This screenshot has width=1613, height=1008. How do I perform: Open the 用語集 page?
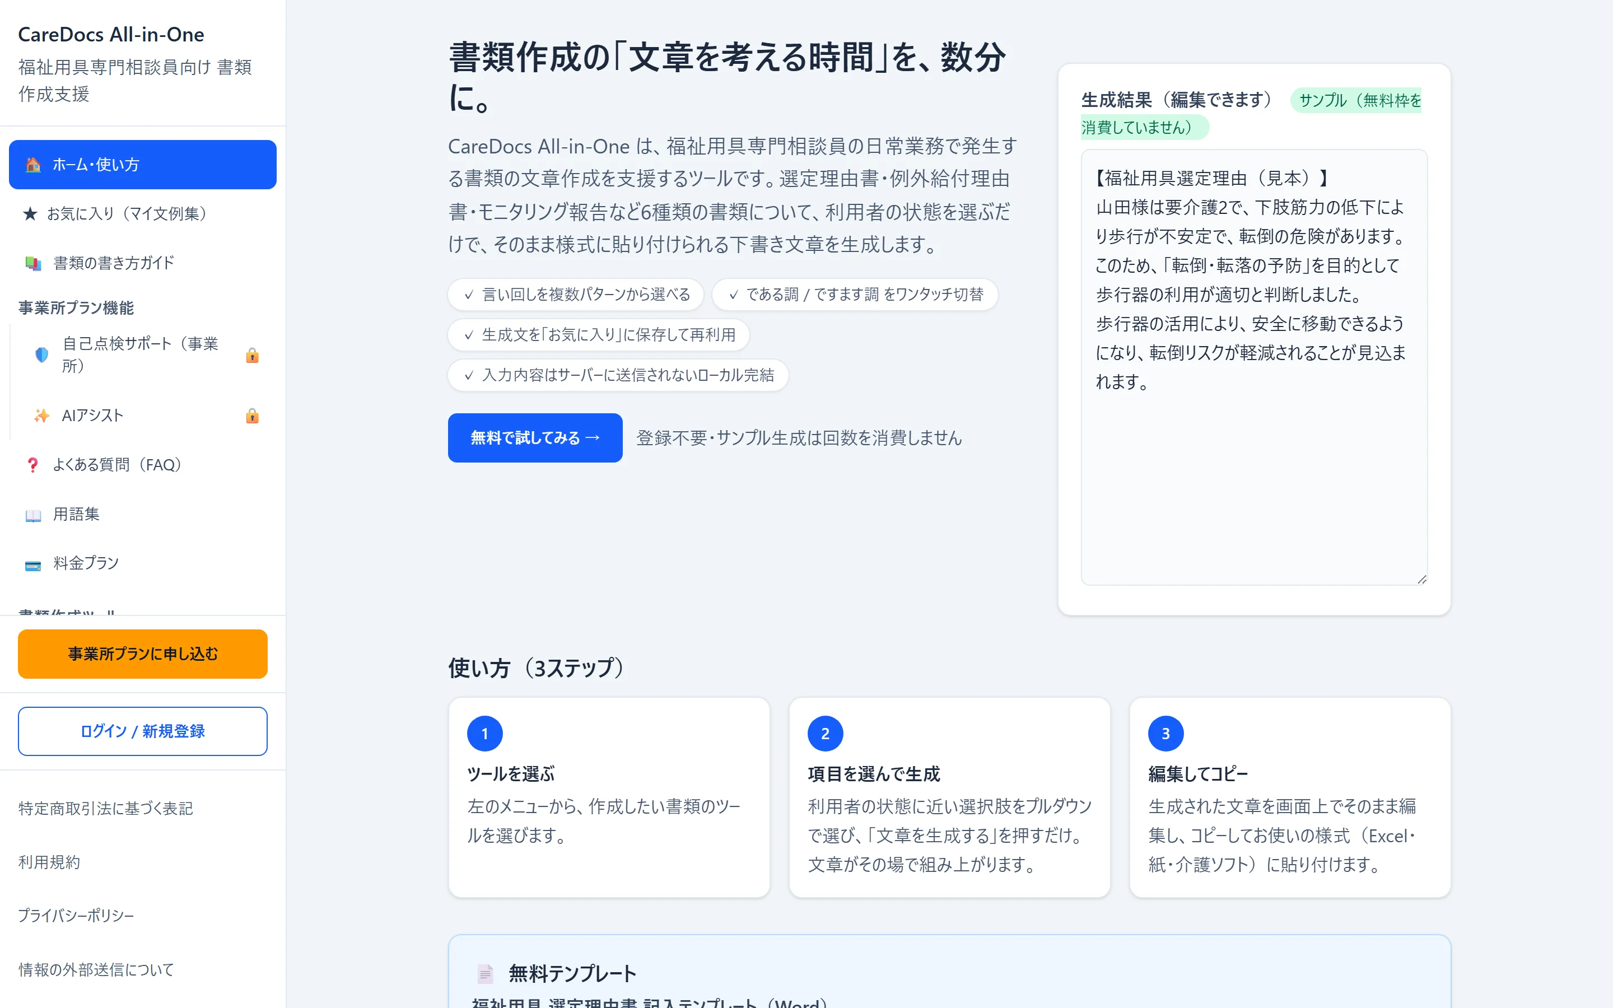143,515
